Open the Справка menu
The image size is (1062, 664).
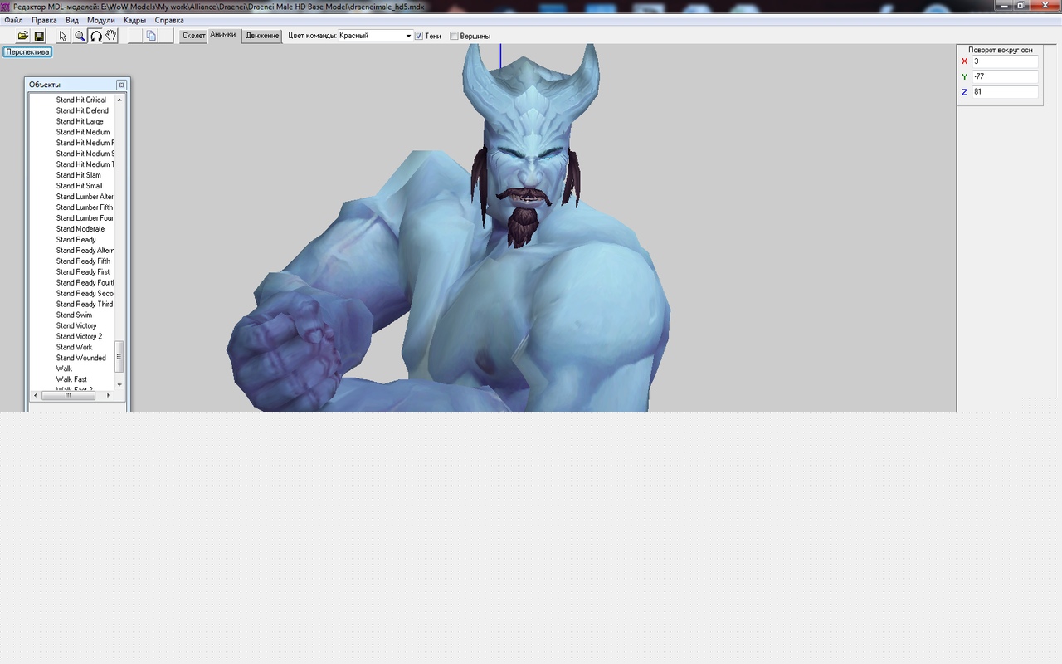click(169, 20)
